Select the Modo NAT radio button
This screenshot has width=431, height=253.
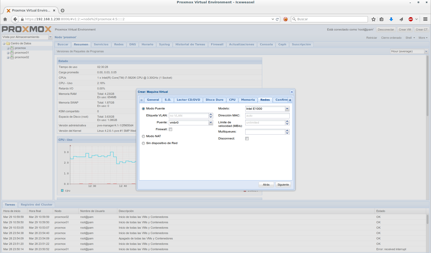pos(144,136)
